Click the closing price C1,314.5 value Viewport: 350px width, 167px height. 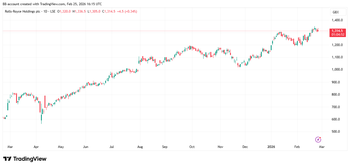point(109,11)
